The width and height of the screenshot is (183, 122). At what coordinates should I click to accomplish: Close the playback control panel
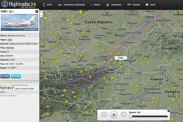point(169,110)
